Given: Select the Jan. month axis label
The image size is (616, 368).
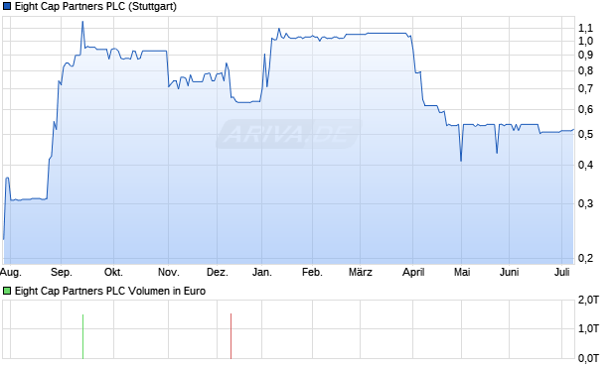Looking at the screenshot, I should (x=261, y=272).
